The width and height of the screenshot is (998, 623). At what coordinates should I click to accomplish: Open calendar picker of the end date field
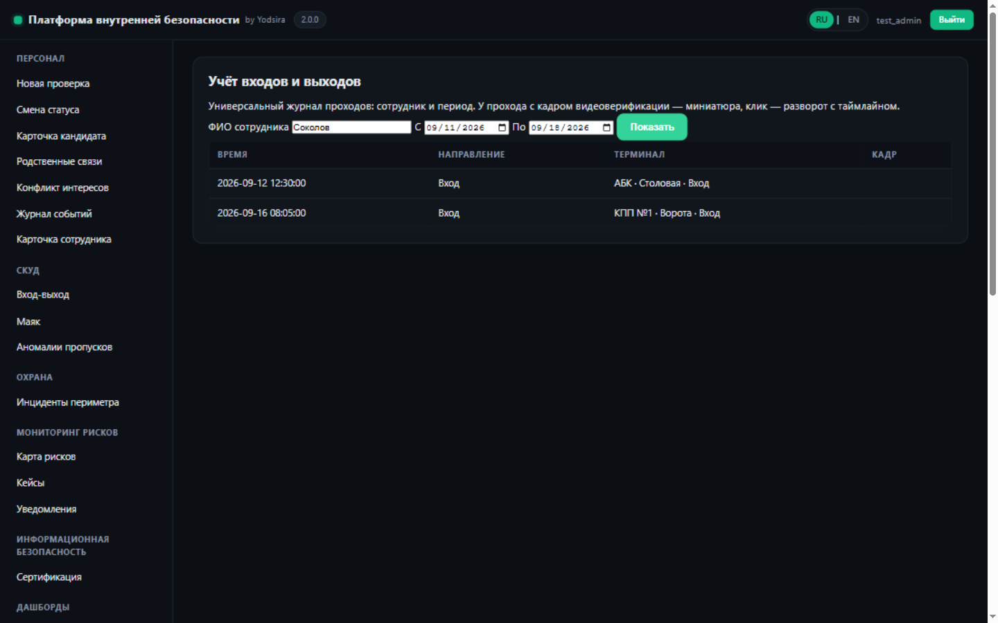click(x=607, y=127)
